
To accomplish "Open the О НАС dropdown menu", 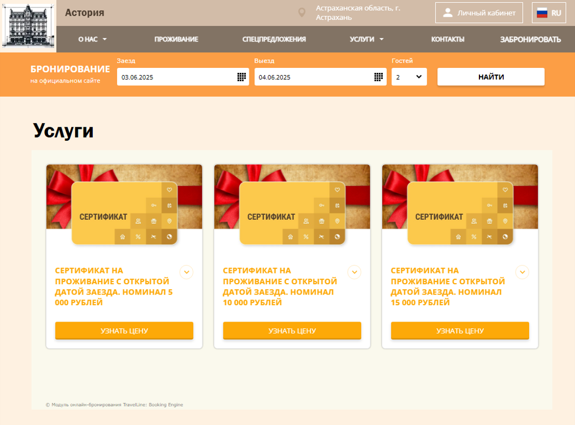I will 92,39.
